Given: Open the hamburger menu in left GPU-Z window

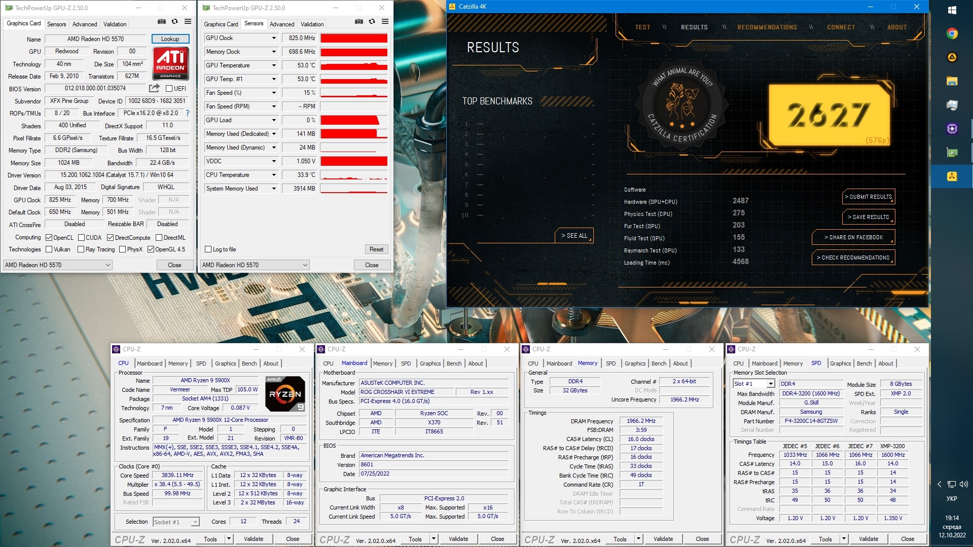Looking at the screenshot, I should 188,22.
